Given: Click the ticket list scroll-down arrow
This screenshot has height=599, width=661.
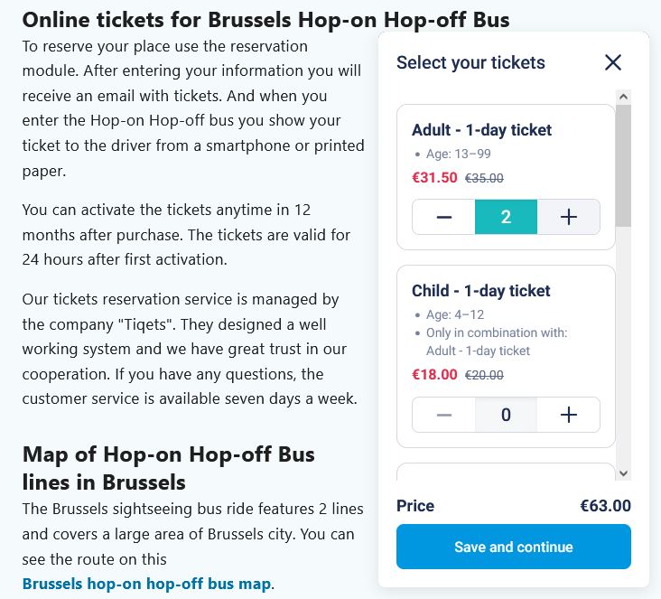Looking at the screenshot, I should tap(624, 473).
